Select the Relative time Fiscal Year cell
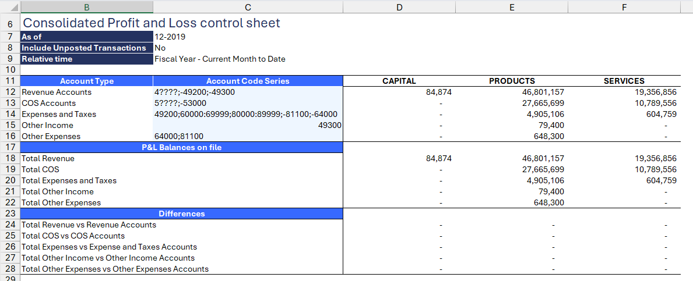 (248, 59)
